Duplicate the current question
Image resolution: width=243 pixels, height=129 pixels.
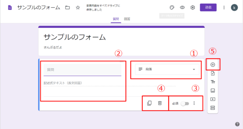(149, 103)
